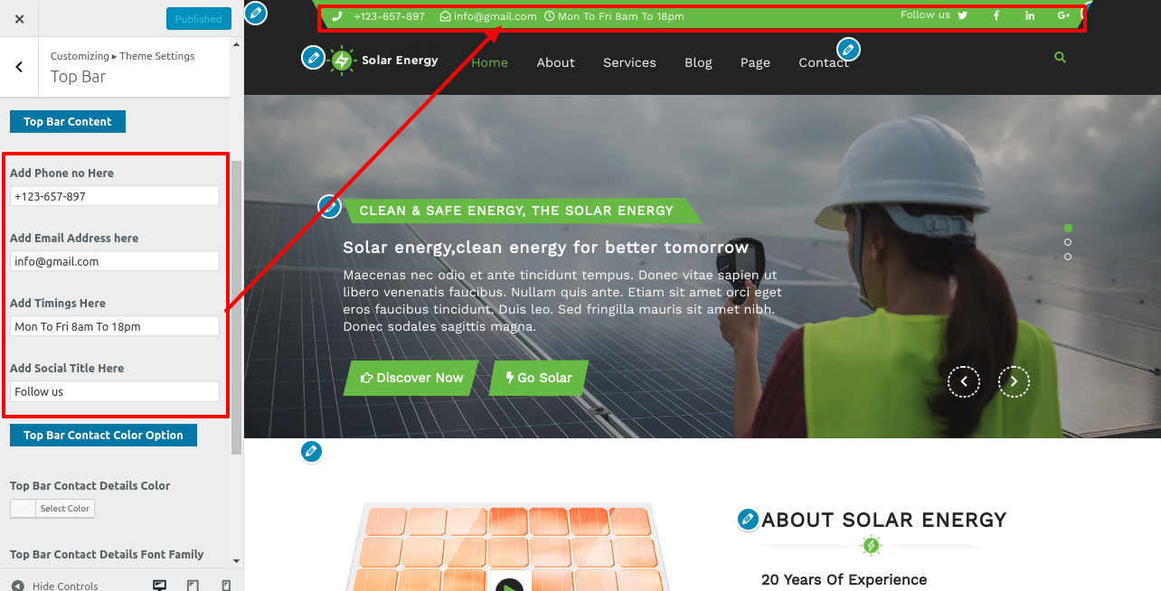Open the LinkedIn icon link

(x=1030, y=15)
